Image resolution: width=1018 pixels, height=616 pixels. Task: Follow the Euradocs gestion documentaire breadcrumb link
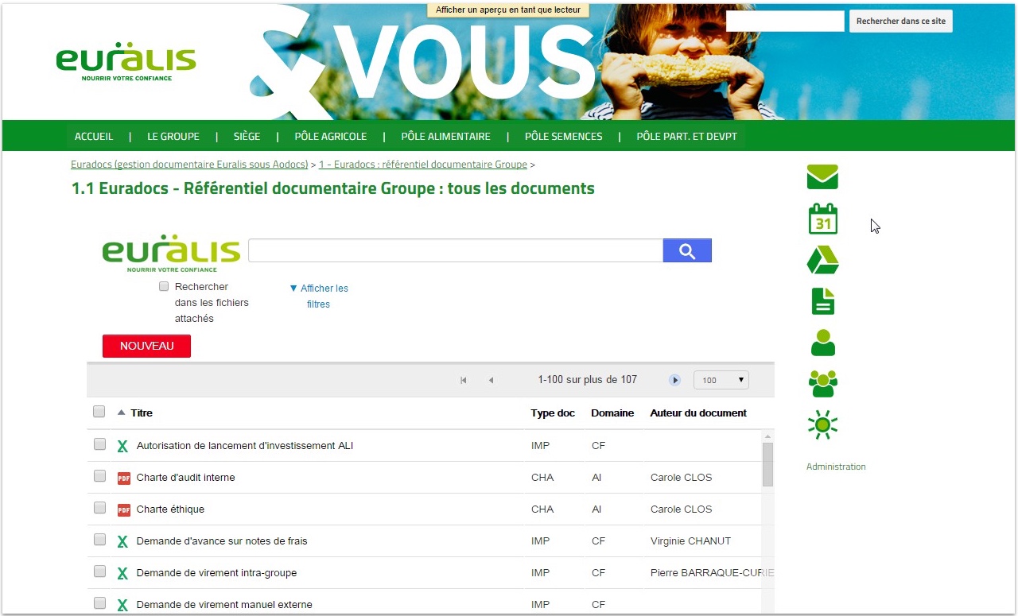click(x=189, y=165)
